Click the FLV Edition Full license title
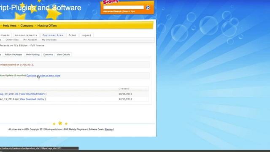 (22, 46)
